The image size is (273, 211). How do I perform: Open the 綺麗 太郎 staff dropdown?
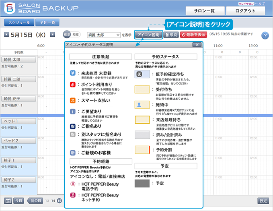104,35
